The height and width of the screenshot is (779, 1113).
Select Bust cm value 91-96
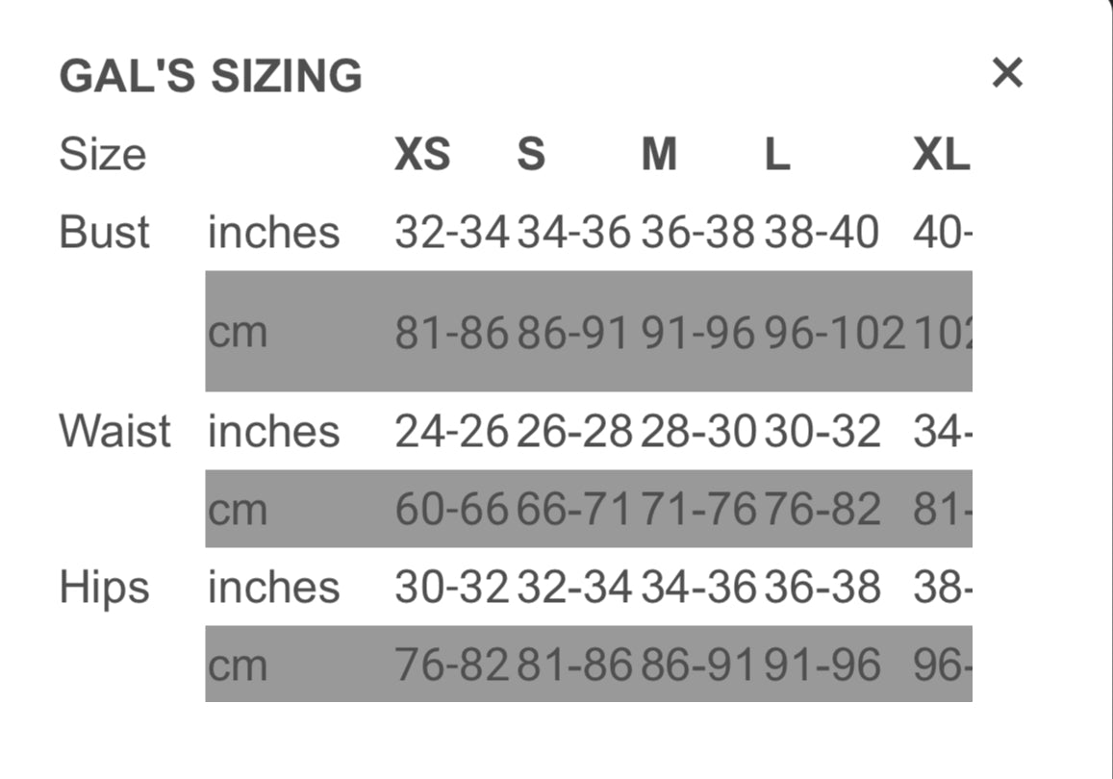click(x=698, y=333)
